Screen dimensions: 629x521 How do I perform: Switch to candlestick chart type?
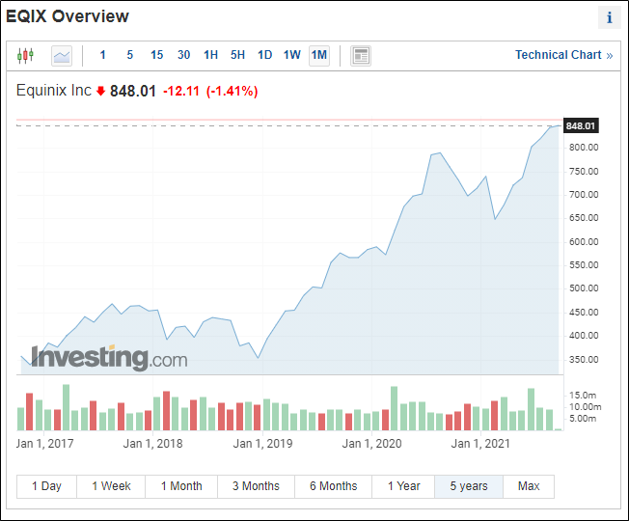(x=25, y=55)
